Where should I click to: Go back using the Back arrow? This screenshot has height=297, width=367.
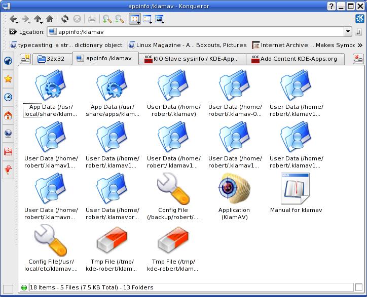coord(13,19)
